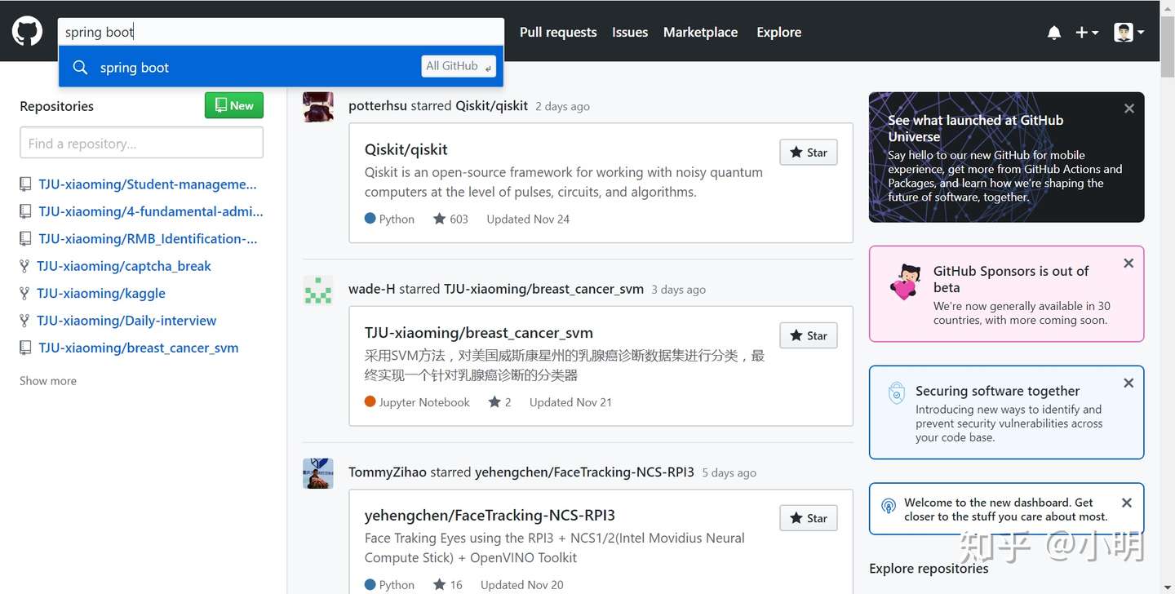Click the Python language dot on Qiskit card
This screenshot has height=594, width=1175.
click(x=370, y=219)
